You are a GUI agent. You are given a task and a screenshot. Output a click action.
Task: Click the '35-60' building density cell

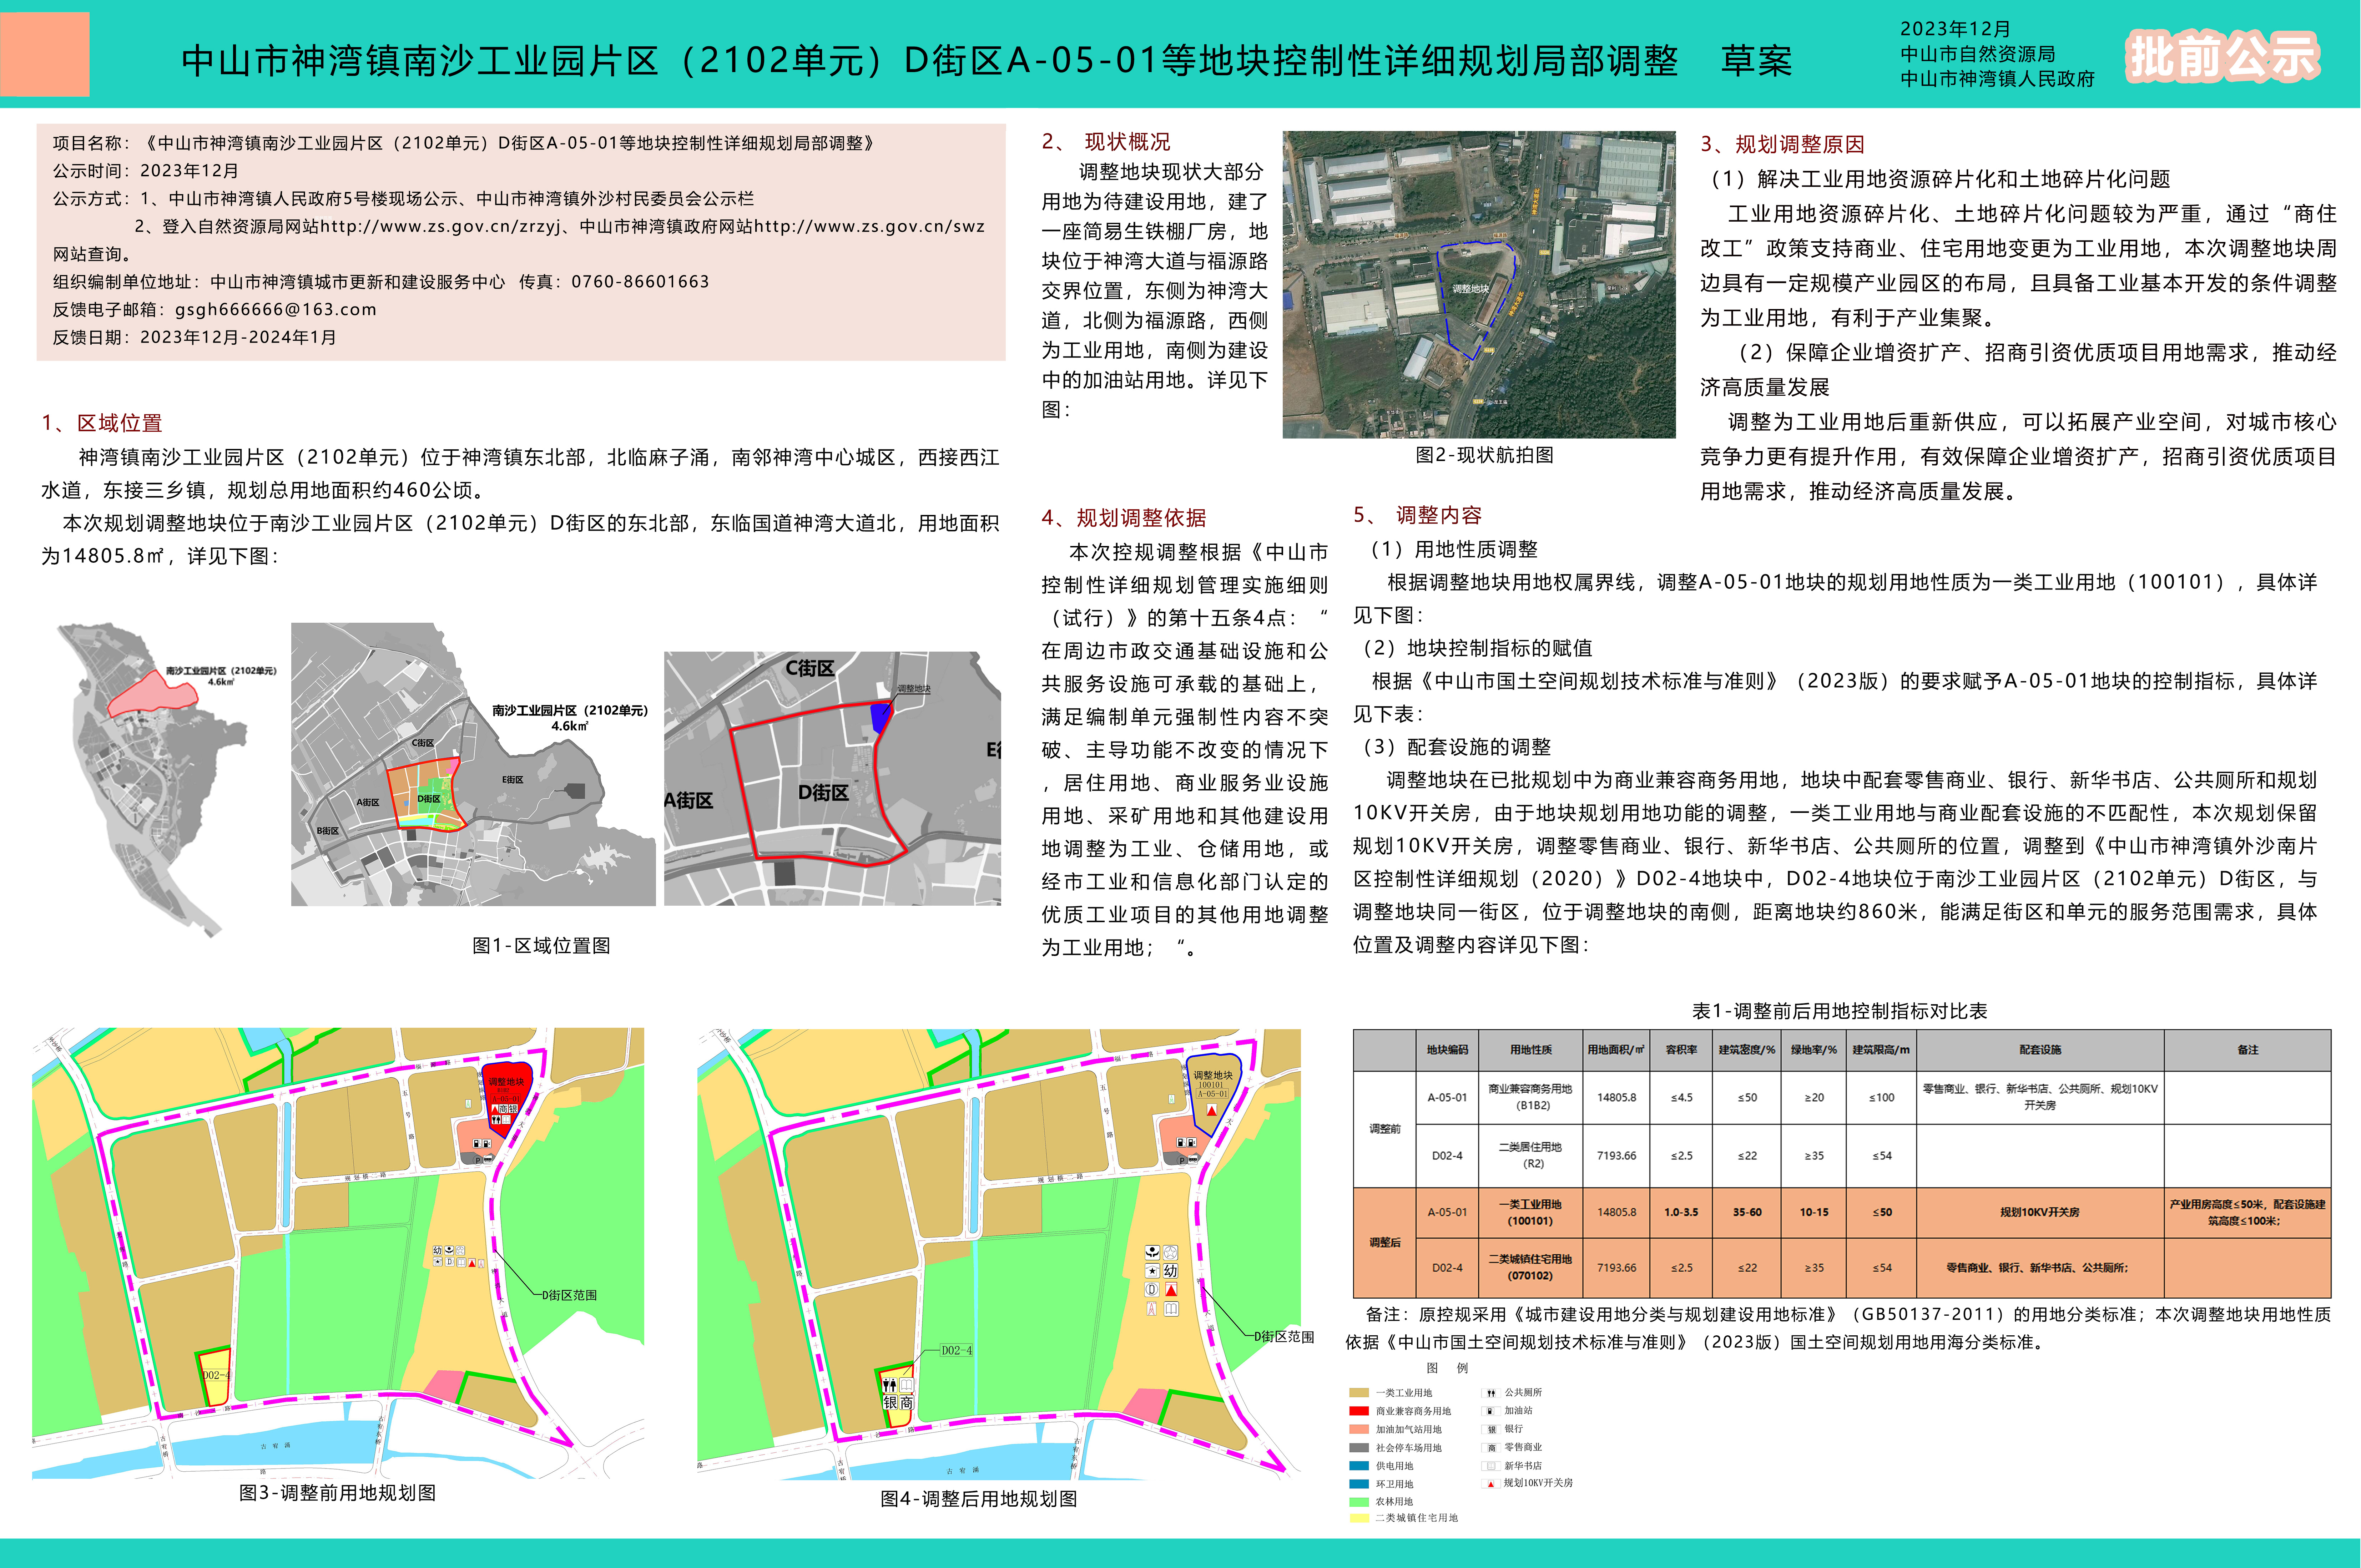(x=1747, y=1213)
